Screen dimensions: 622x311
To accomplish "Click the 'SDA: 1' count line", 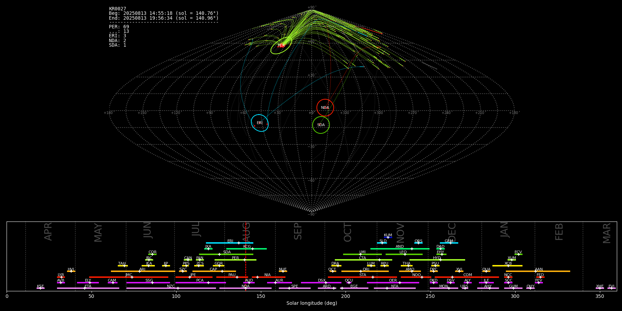I will (117, 45).
